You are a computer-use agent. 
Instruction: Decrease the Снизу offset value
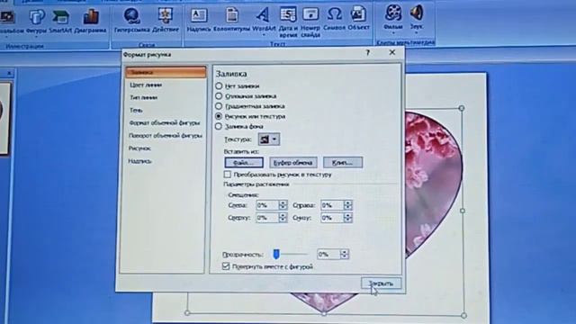[347, 220]
